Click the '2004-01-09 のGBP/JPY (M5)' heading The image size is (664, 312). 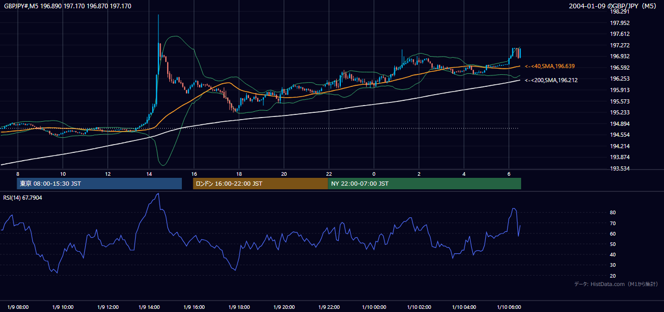(x=614, y=6)
